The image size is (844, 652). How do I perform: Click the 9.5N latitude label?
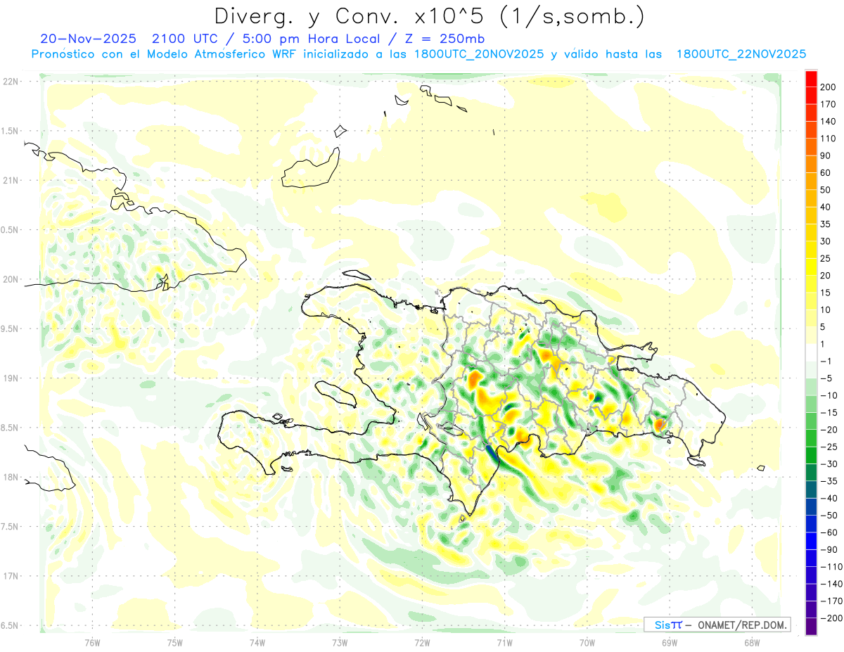coord(10,329)
